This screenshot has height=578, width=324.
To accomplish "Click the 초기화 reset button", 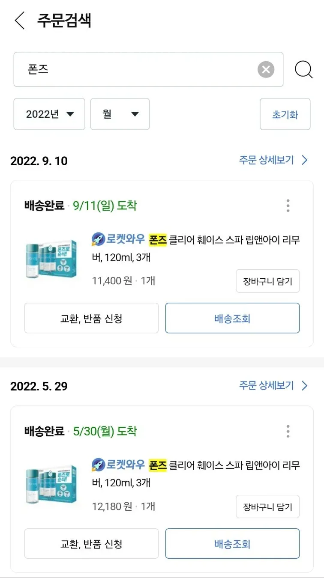I will [x=285, y=114].
